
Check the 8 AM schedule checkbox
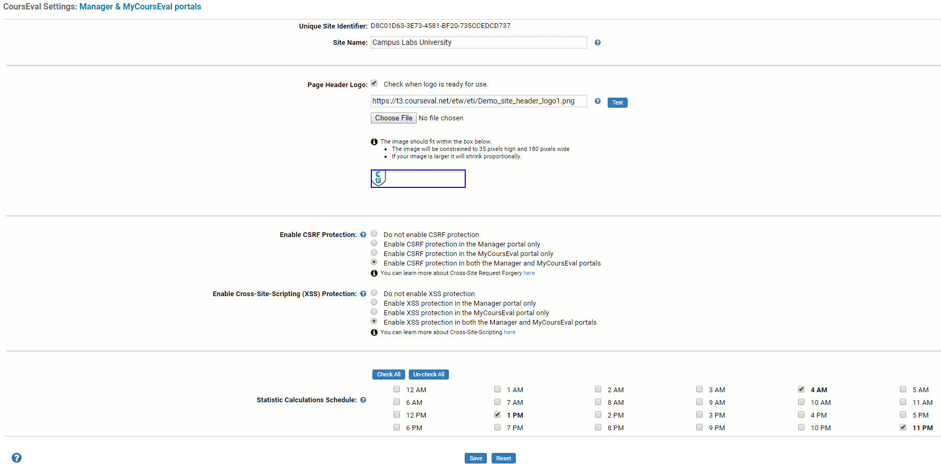tap(598, 402)
